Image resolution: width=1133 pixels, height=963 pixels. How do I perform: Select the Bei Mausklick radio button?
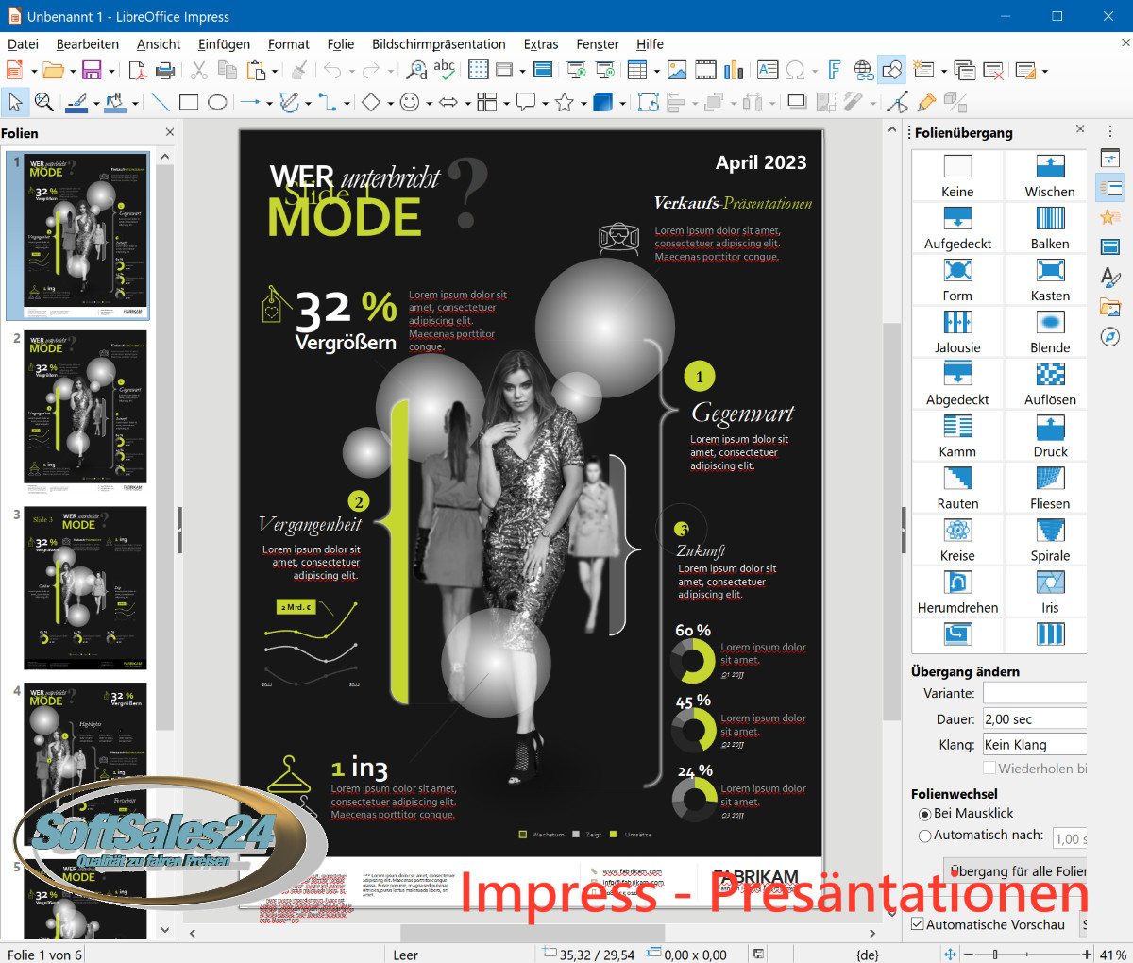[925, 814]
